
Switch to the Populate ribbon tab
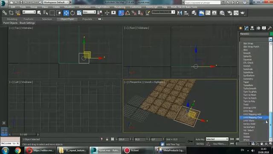coord(87,19)
